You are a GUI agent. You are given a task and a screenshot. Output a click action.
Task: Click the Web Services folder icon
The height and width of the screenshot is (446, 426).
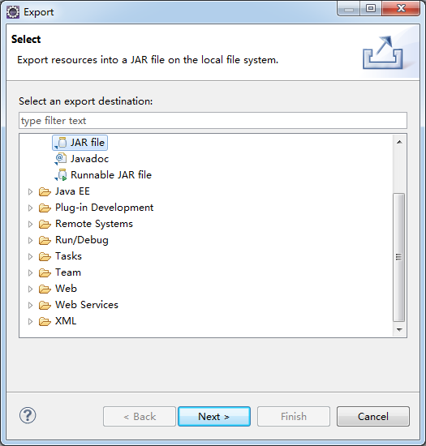point(45,305)
